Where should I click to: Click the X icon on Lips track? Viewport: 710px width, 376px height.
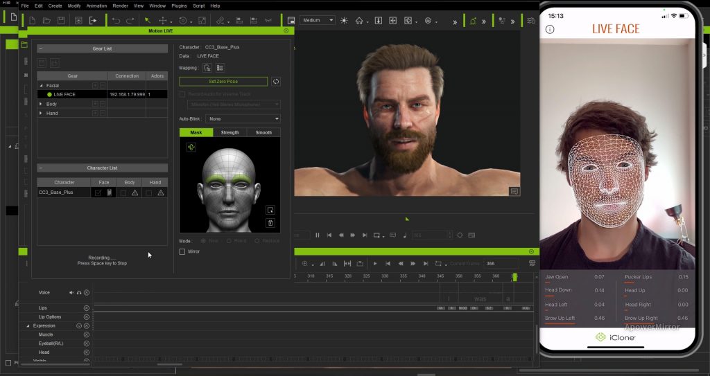click(87, 308)
